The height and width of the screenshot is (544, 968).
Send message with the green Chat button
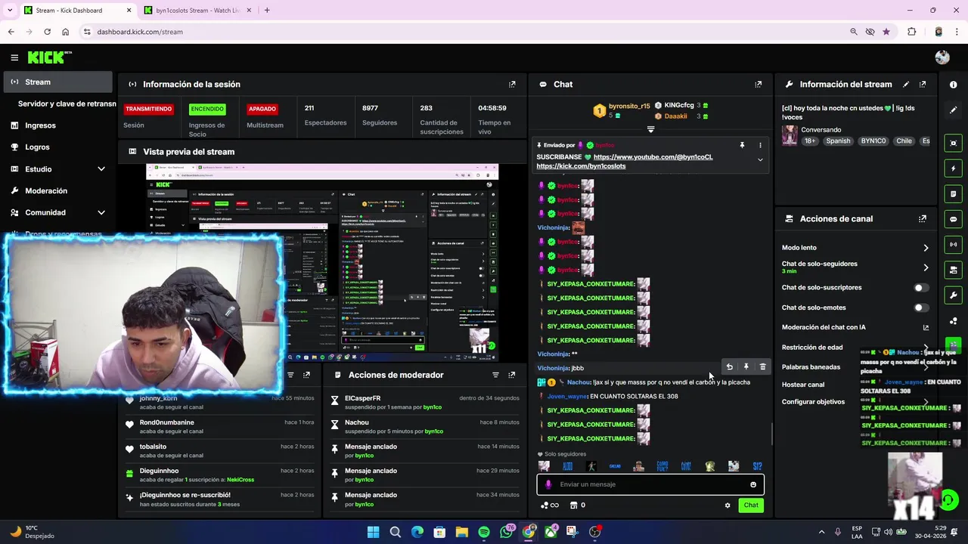point(751,505)
